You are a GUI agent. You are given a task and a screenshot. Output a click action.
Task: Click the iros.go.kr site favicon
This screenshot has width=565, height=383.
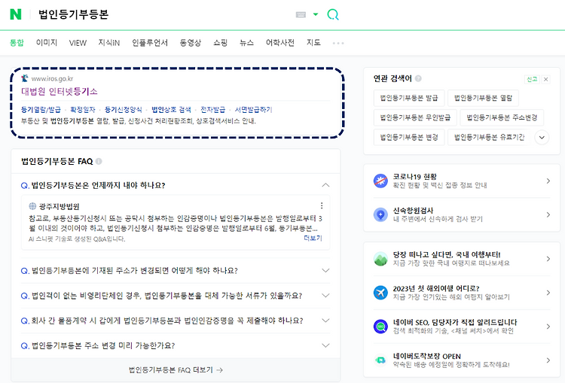coord(25,78)
